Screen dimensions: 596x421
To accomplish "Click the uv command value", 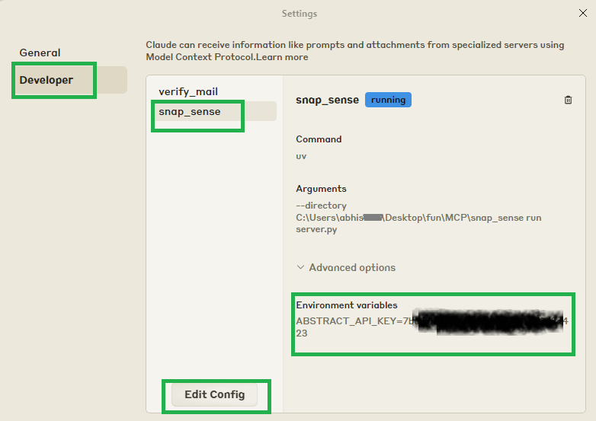I will pos(301,156).
